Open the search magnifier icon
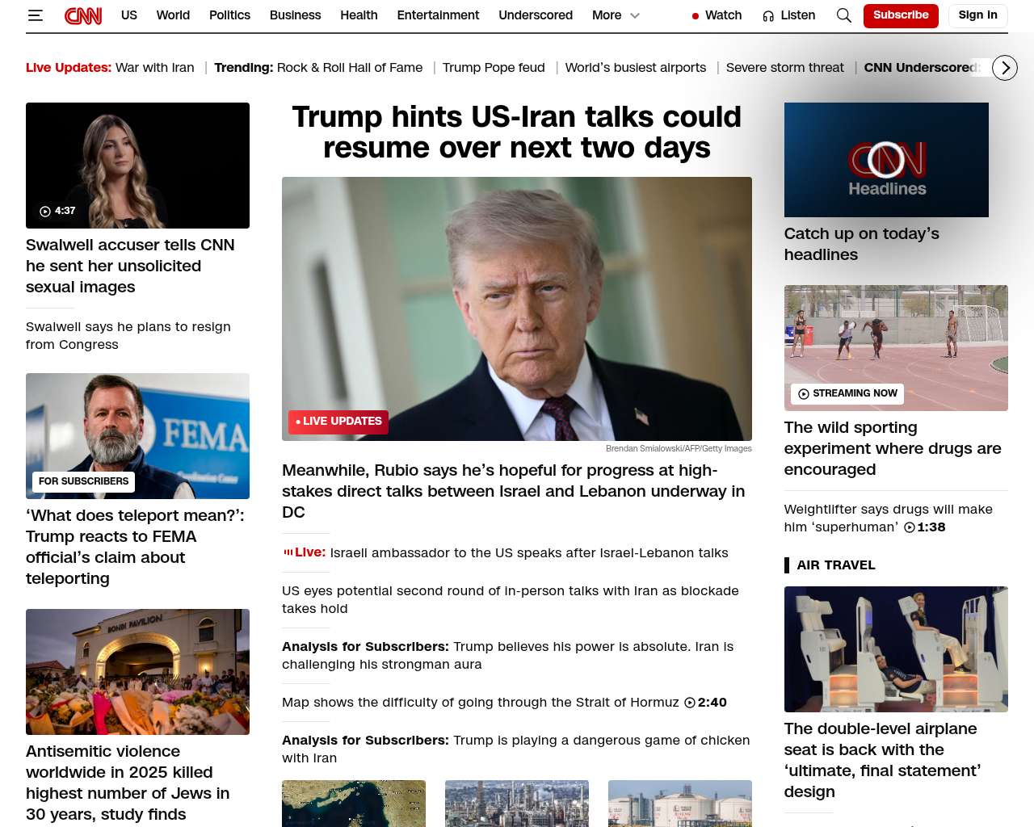1034x827 pixels. tap(843, 15)
